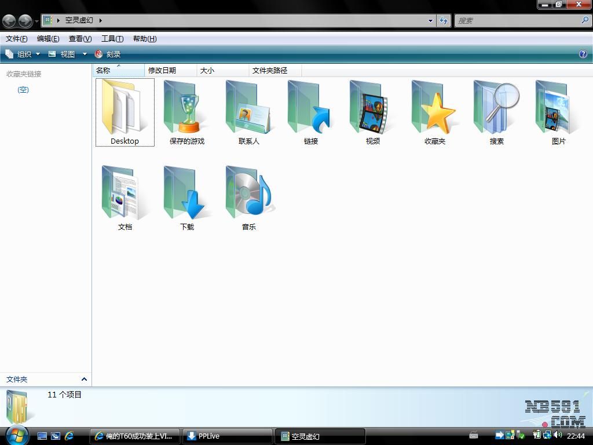Open the 文件(F) menu
The image size is (593, 445).
tap(16, 39)
